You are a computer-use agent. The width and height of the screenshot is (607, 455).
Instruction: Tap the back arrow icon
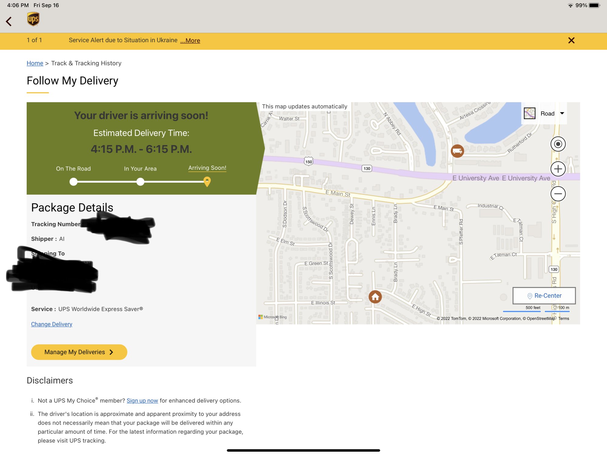[9, 21]
